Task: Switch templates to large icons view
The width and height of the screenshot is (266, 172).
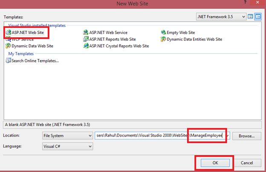Action: [x=250, y=17]
